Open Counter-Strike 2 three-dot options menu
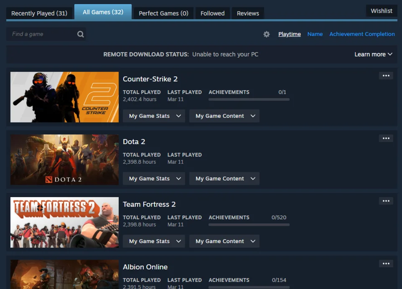The image size is (402, 289). 386,76
